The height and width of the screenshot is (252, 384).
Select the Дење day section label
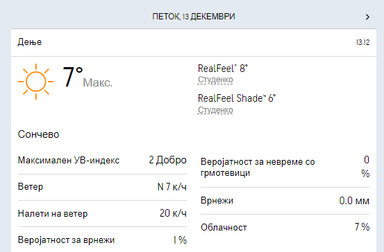coord(30,42)
